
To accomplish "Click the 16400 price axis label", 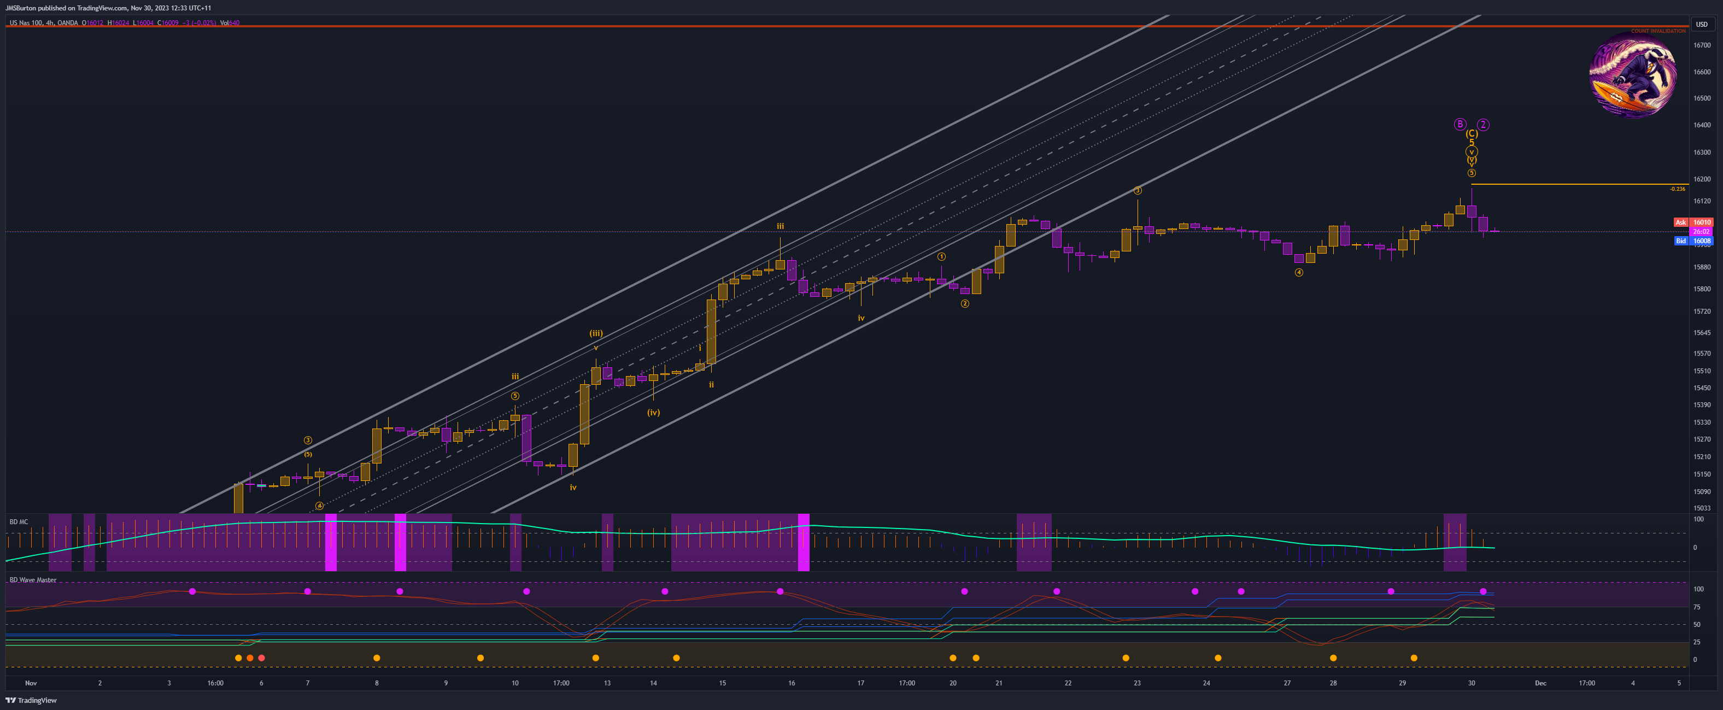I will pyautogui.click(x=1702, y=125).
